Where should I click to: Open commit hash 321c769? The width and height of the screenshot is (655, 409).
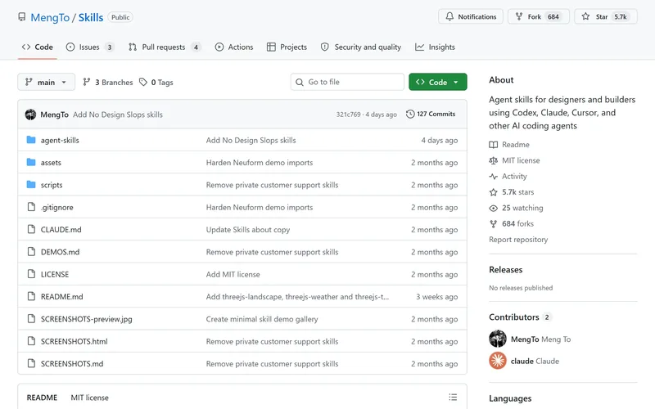(349, 115)
